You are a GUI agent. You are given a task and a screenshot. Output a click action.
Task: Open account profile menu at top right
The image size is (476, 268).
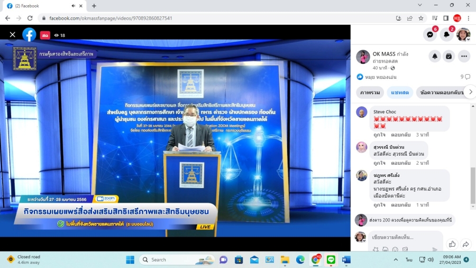[463, 34]
